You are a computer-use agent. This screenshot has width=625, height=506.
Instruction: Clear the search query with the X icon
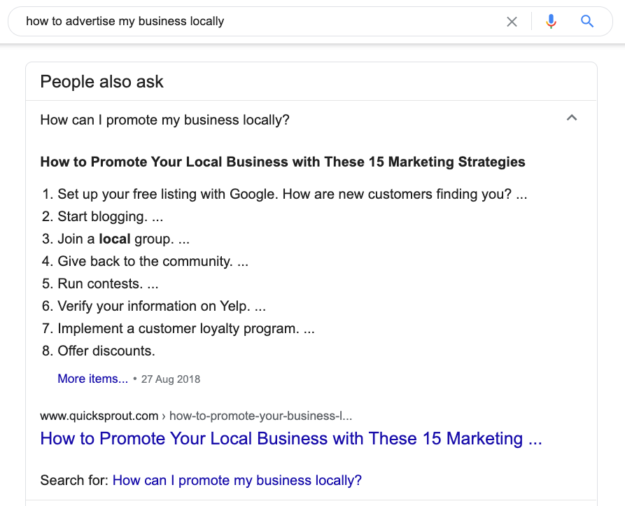click(512, 22)
